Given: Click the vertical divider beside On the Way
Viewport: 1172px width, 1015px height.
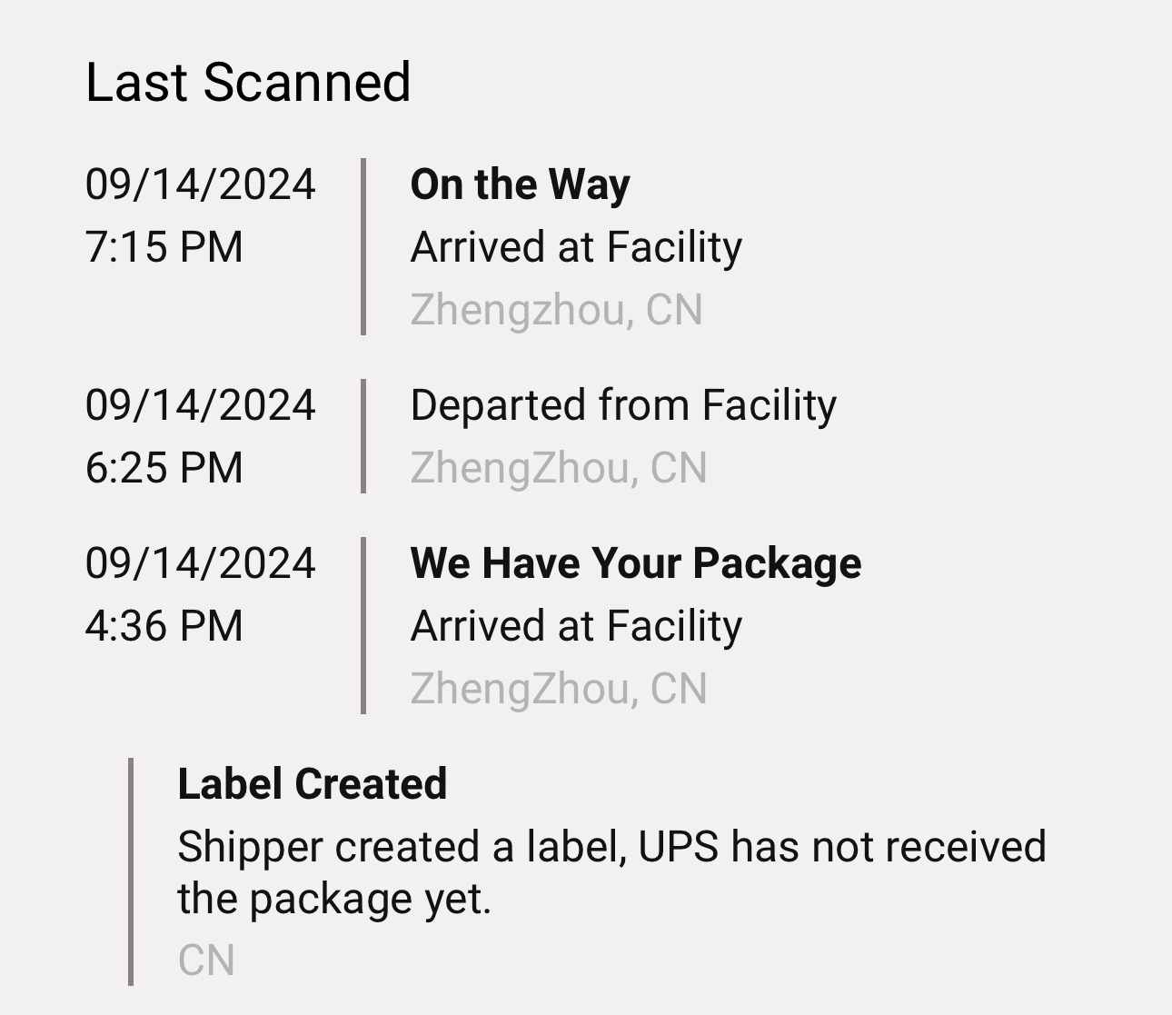Looking at the screenshot, I should tap(363, 247).
